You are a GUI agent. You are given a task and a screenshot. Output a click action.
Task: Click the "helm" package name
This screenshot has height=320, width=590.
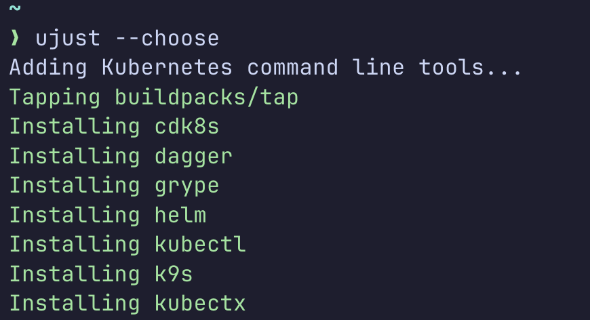pyautogui.click(x=180, y=215)
